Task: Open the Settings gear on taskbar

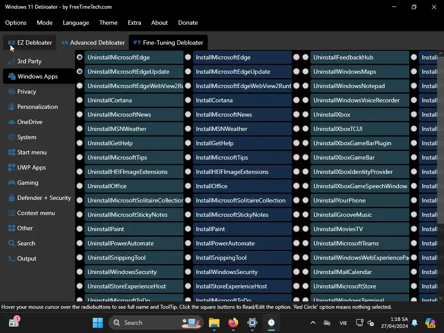Action: pos(252,323)
